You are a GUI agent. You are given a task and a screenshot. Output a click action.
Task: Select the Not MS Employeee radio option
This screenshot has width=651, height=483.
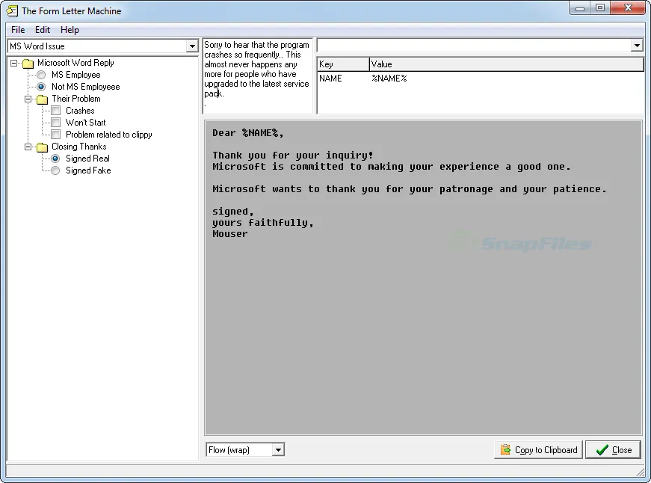(41, 87)
